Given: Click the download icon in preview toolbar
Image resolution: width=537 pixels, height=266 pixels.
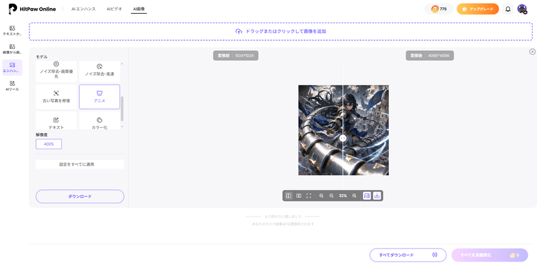Looking at the screenshot, I should click(x=377, y=196).
